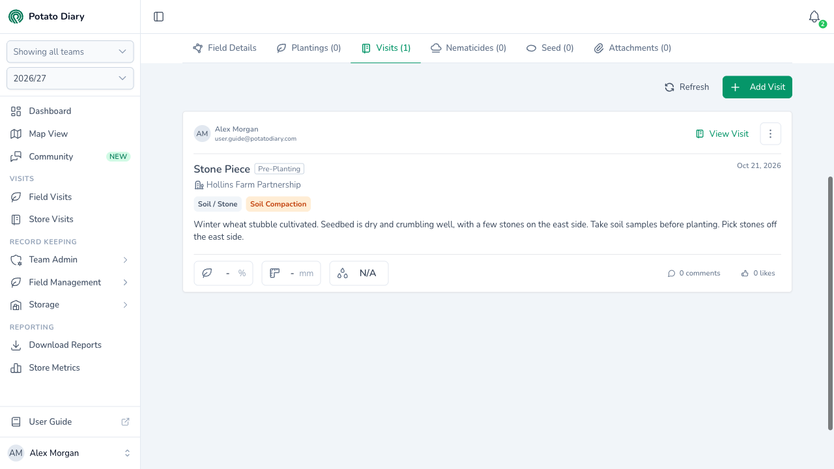834x469 pixels.
Task: Open the visit card three-dot menu
Action: coord(770,134)
